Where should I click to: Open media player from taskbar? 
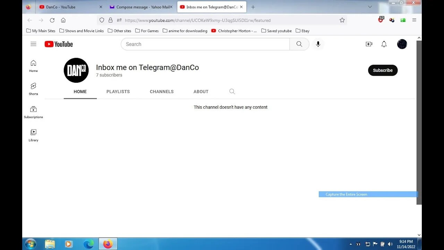coord(69,244)
